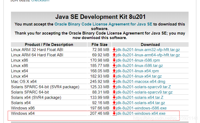This screenshot has height=123, width=200.
Task: Click the 185.77 MB file size
Action: (100, 66)
